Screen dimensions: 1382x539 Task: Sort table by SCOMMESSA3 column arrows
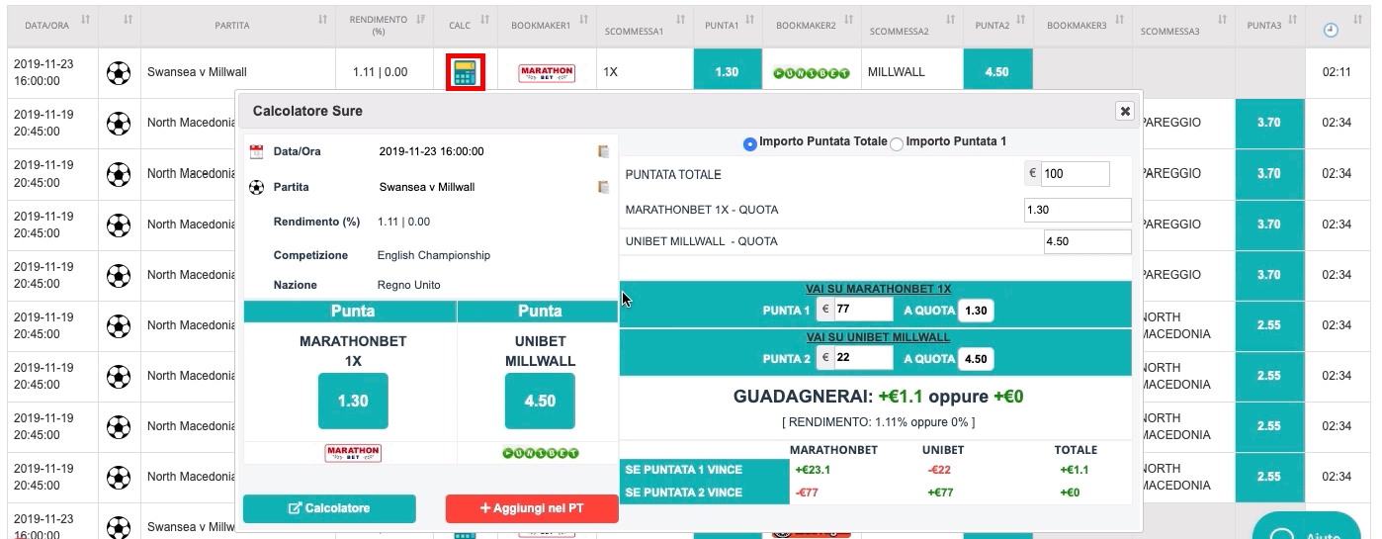[1222, 20]
